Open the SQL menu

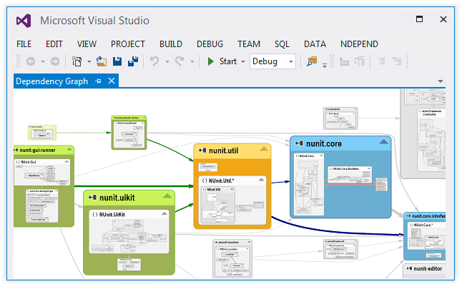click(x=282, y=44)
